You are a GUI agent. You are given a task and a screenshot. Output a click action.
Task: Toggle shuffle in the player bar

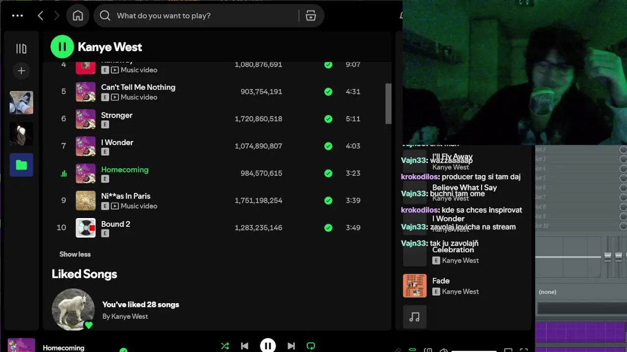tap(225, 346)
